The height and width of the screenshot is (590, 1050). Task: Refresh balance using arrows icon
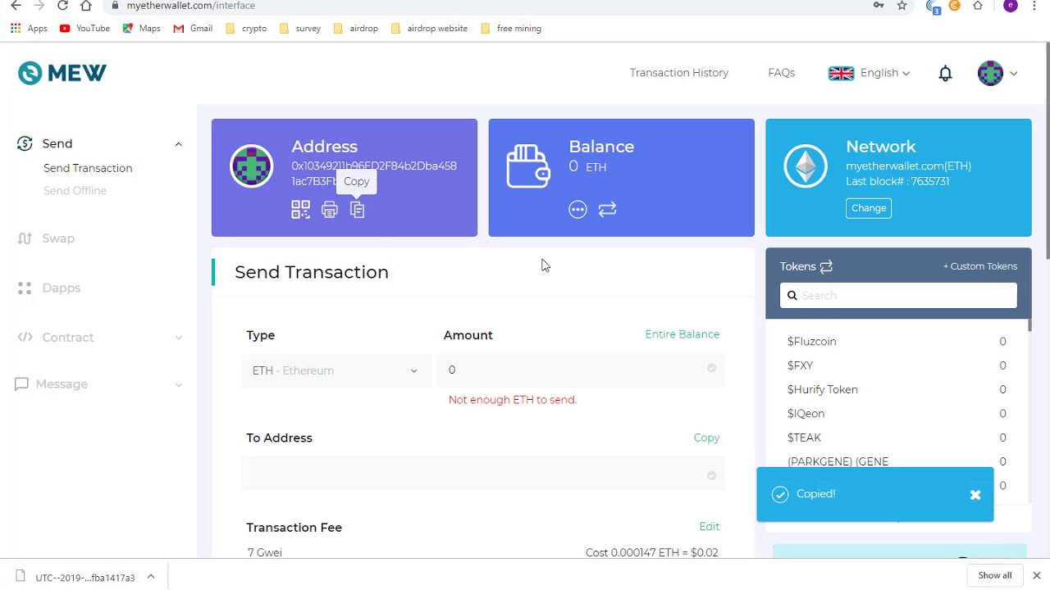(607, 210)
